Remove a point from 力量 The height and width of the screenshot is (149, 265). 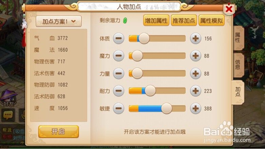118,74
